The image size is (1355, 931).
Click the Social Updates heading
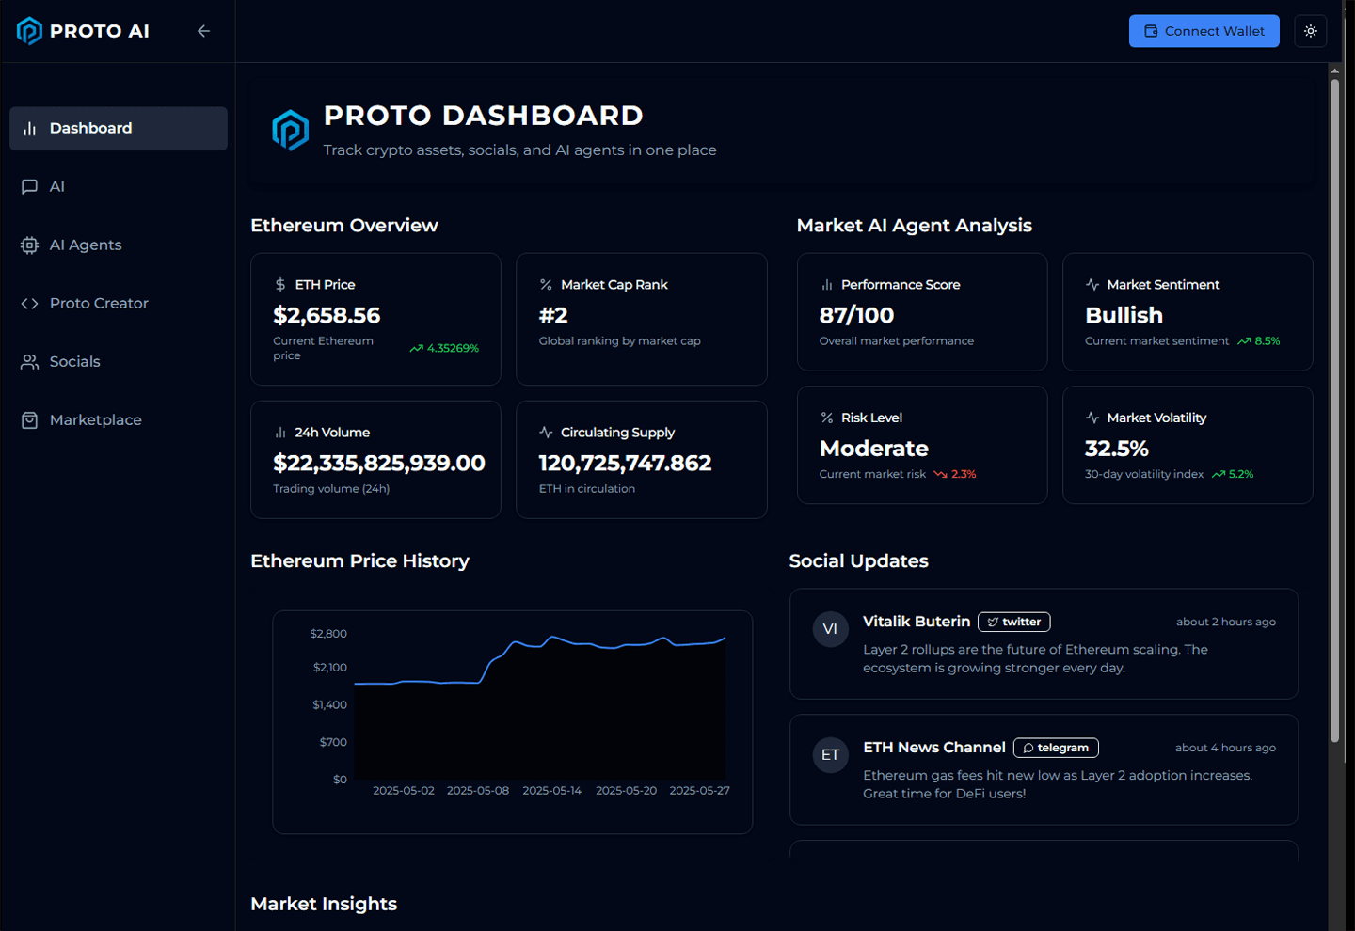(x=858, y=560)
